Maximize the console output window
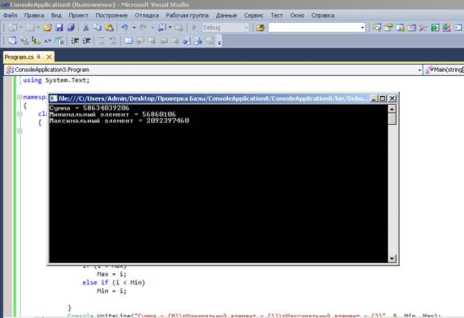The image size is (464, 318). [x=383, y=99]
